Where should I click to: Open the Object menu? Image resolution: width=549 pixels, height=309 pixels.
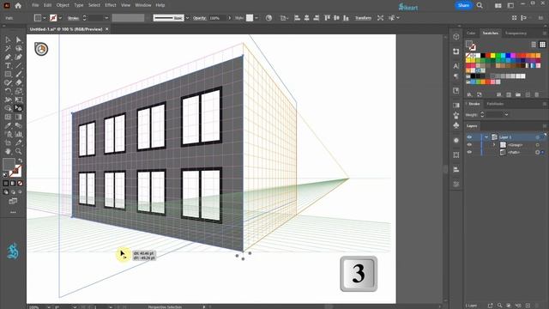63,5
